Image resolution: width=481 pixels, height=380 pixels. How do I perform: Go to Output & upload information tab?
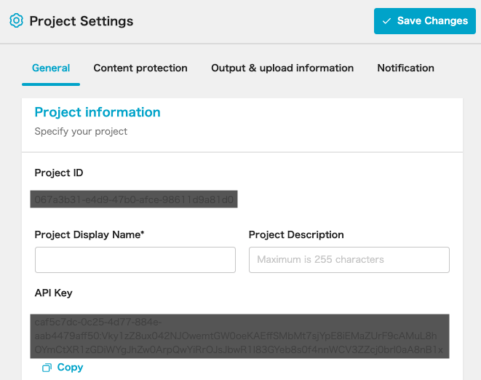[282, 68]
